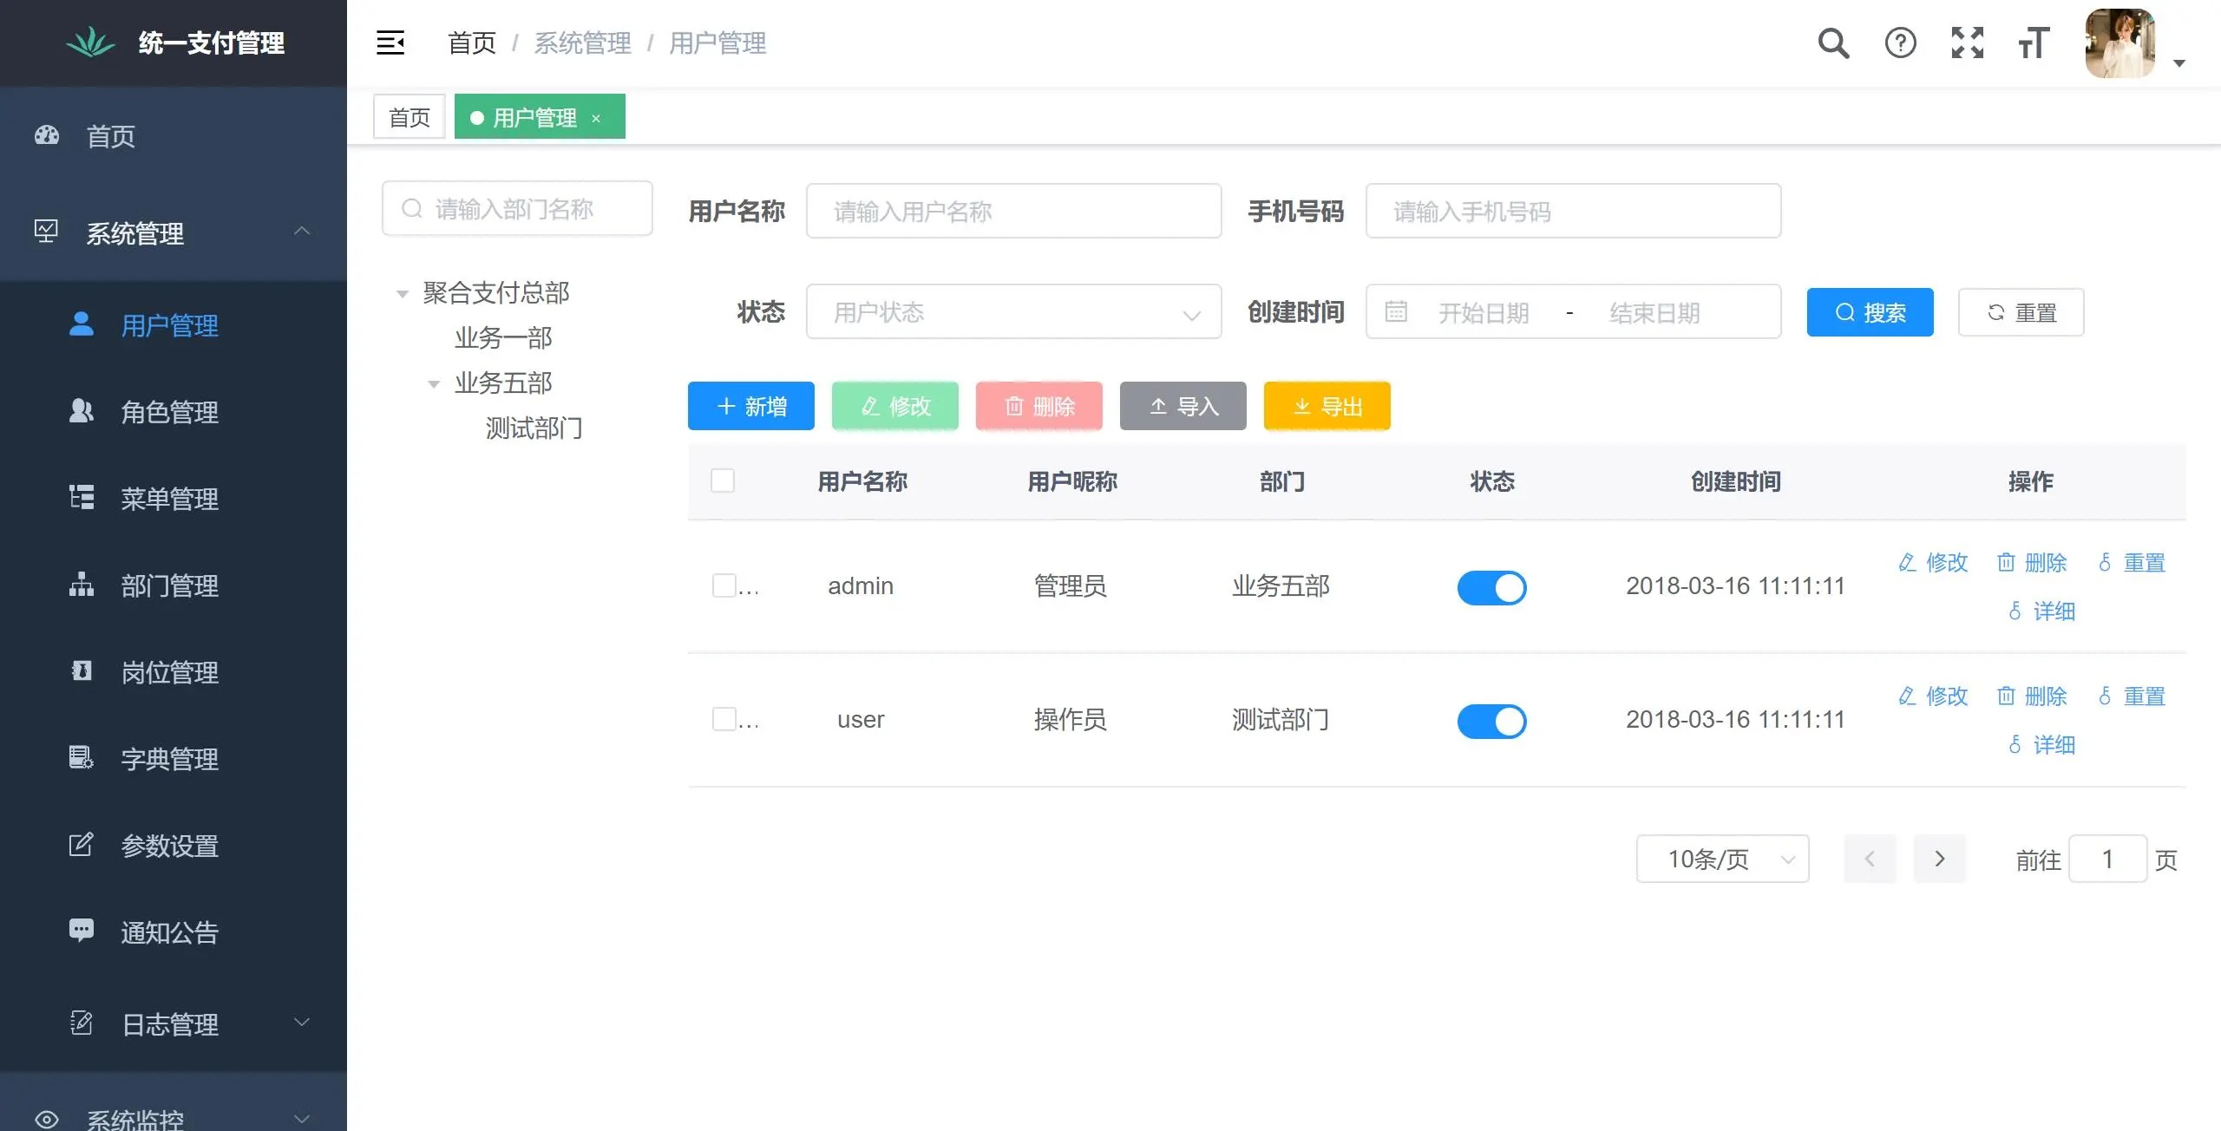Viewport: 2221px width, 1131px height.
Task: Close the 用户管理 tab via x icon
Action: [x=596, y=119]
